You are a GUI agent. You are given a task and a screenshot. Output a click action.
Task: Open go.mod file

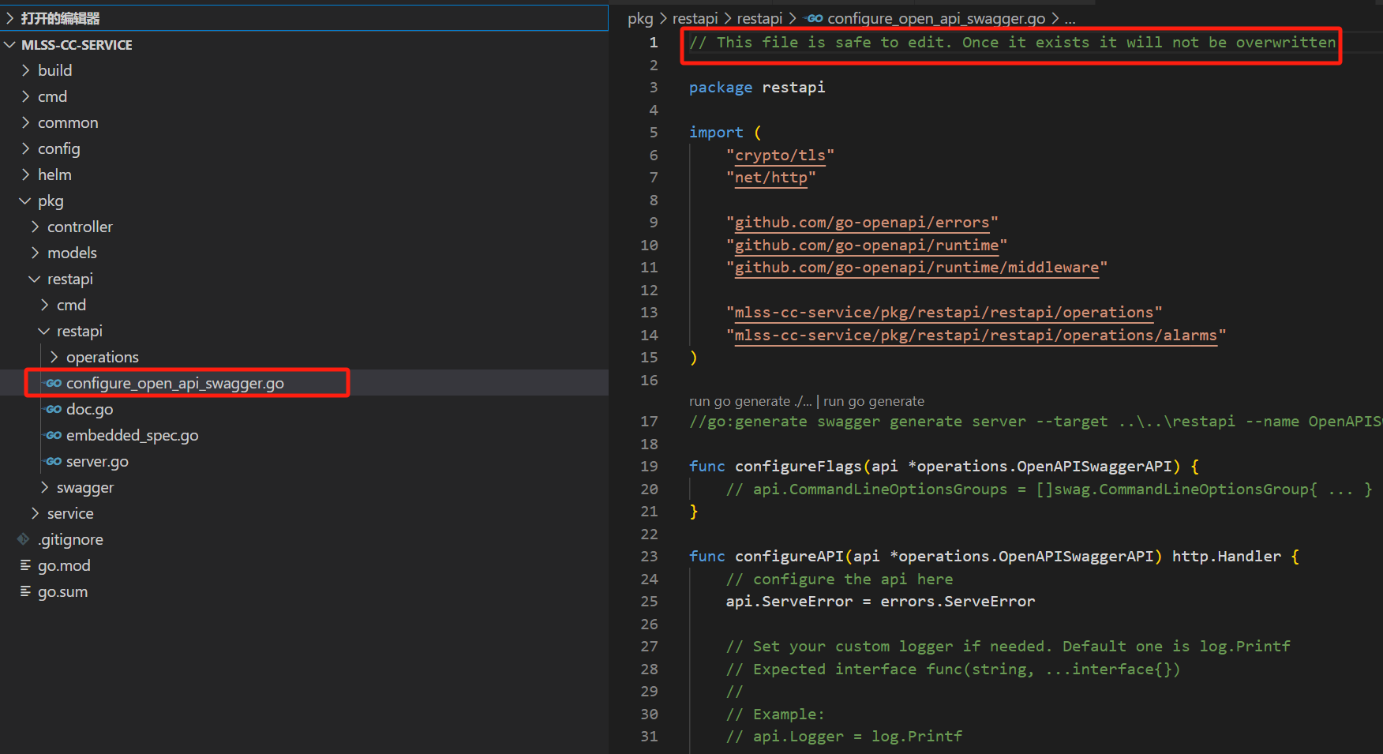tap(64, 565)
